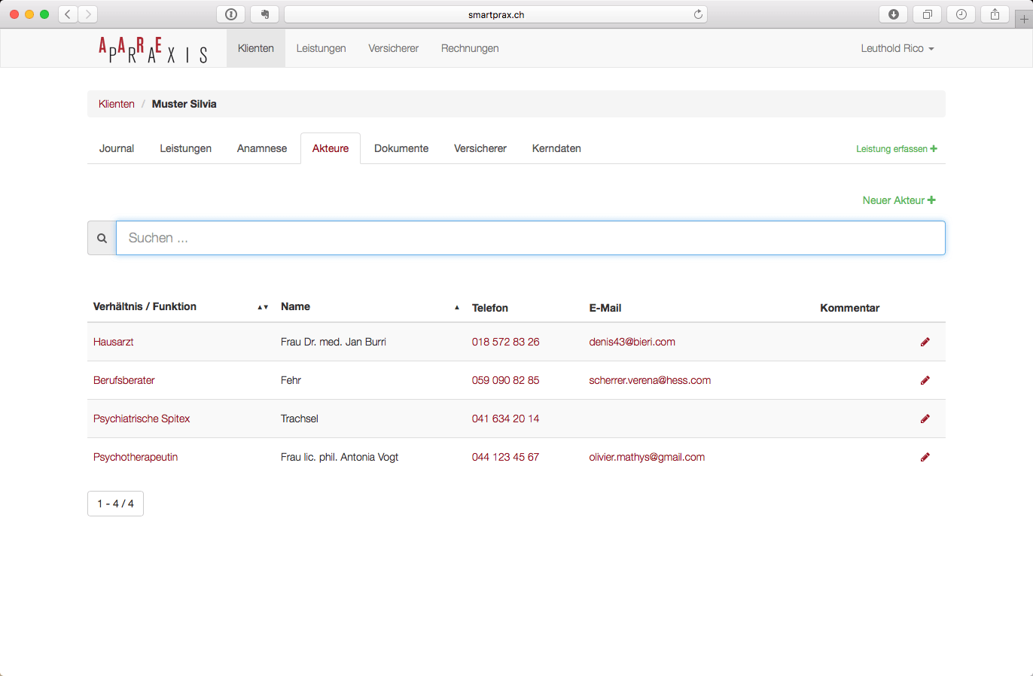Open the Leuthold Rico user dropdown
This screenshot has height=676, width=1033.
(x=897, y=48)
